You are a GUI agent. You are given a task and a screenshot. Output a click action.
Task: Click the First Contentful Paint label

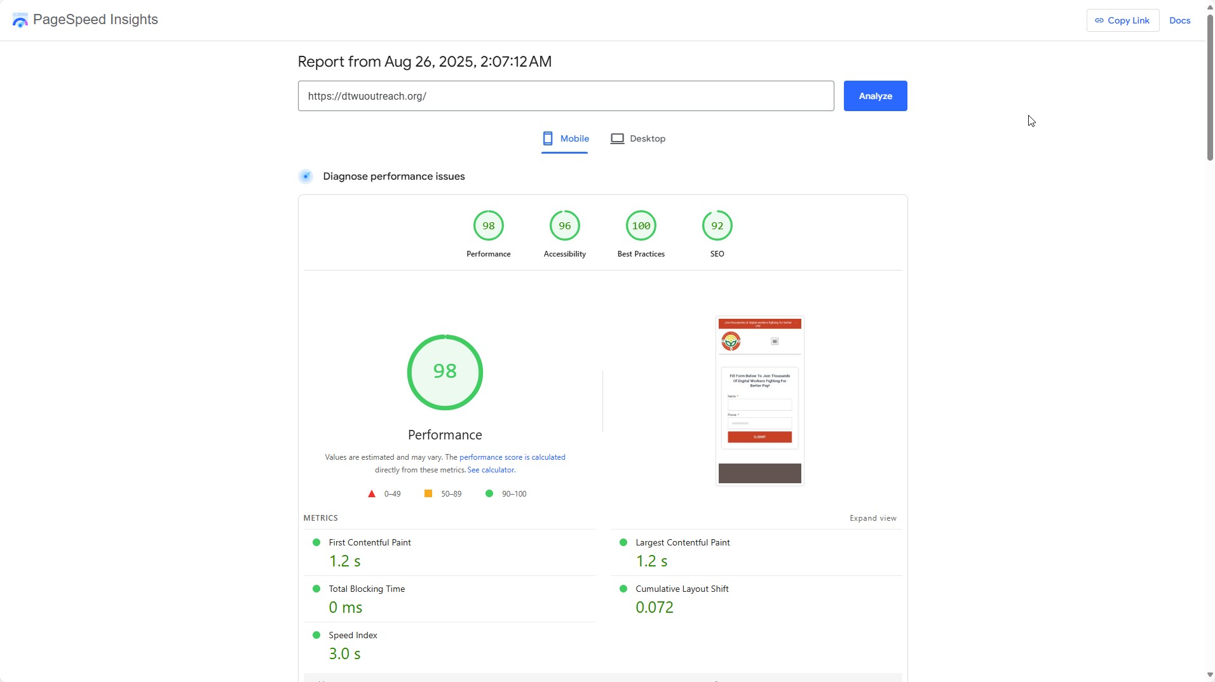click(370, 542)
